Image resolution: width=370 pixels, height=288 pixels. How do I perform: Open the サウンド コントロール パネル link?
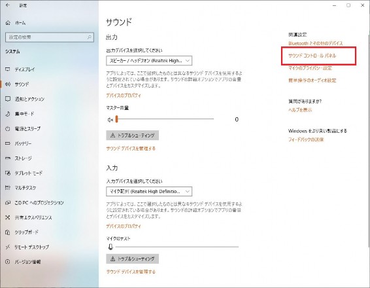(312, 56)
